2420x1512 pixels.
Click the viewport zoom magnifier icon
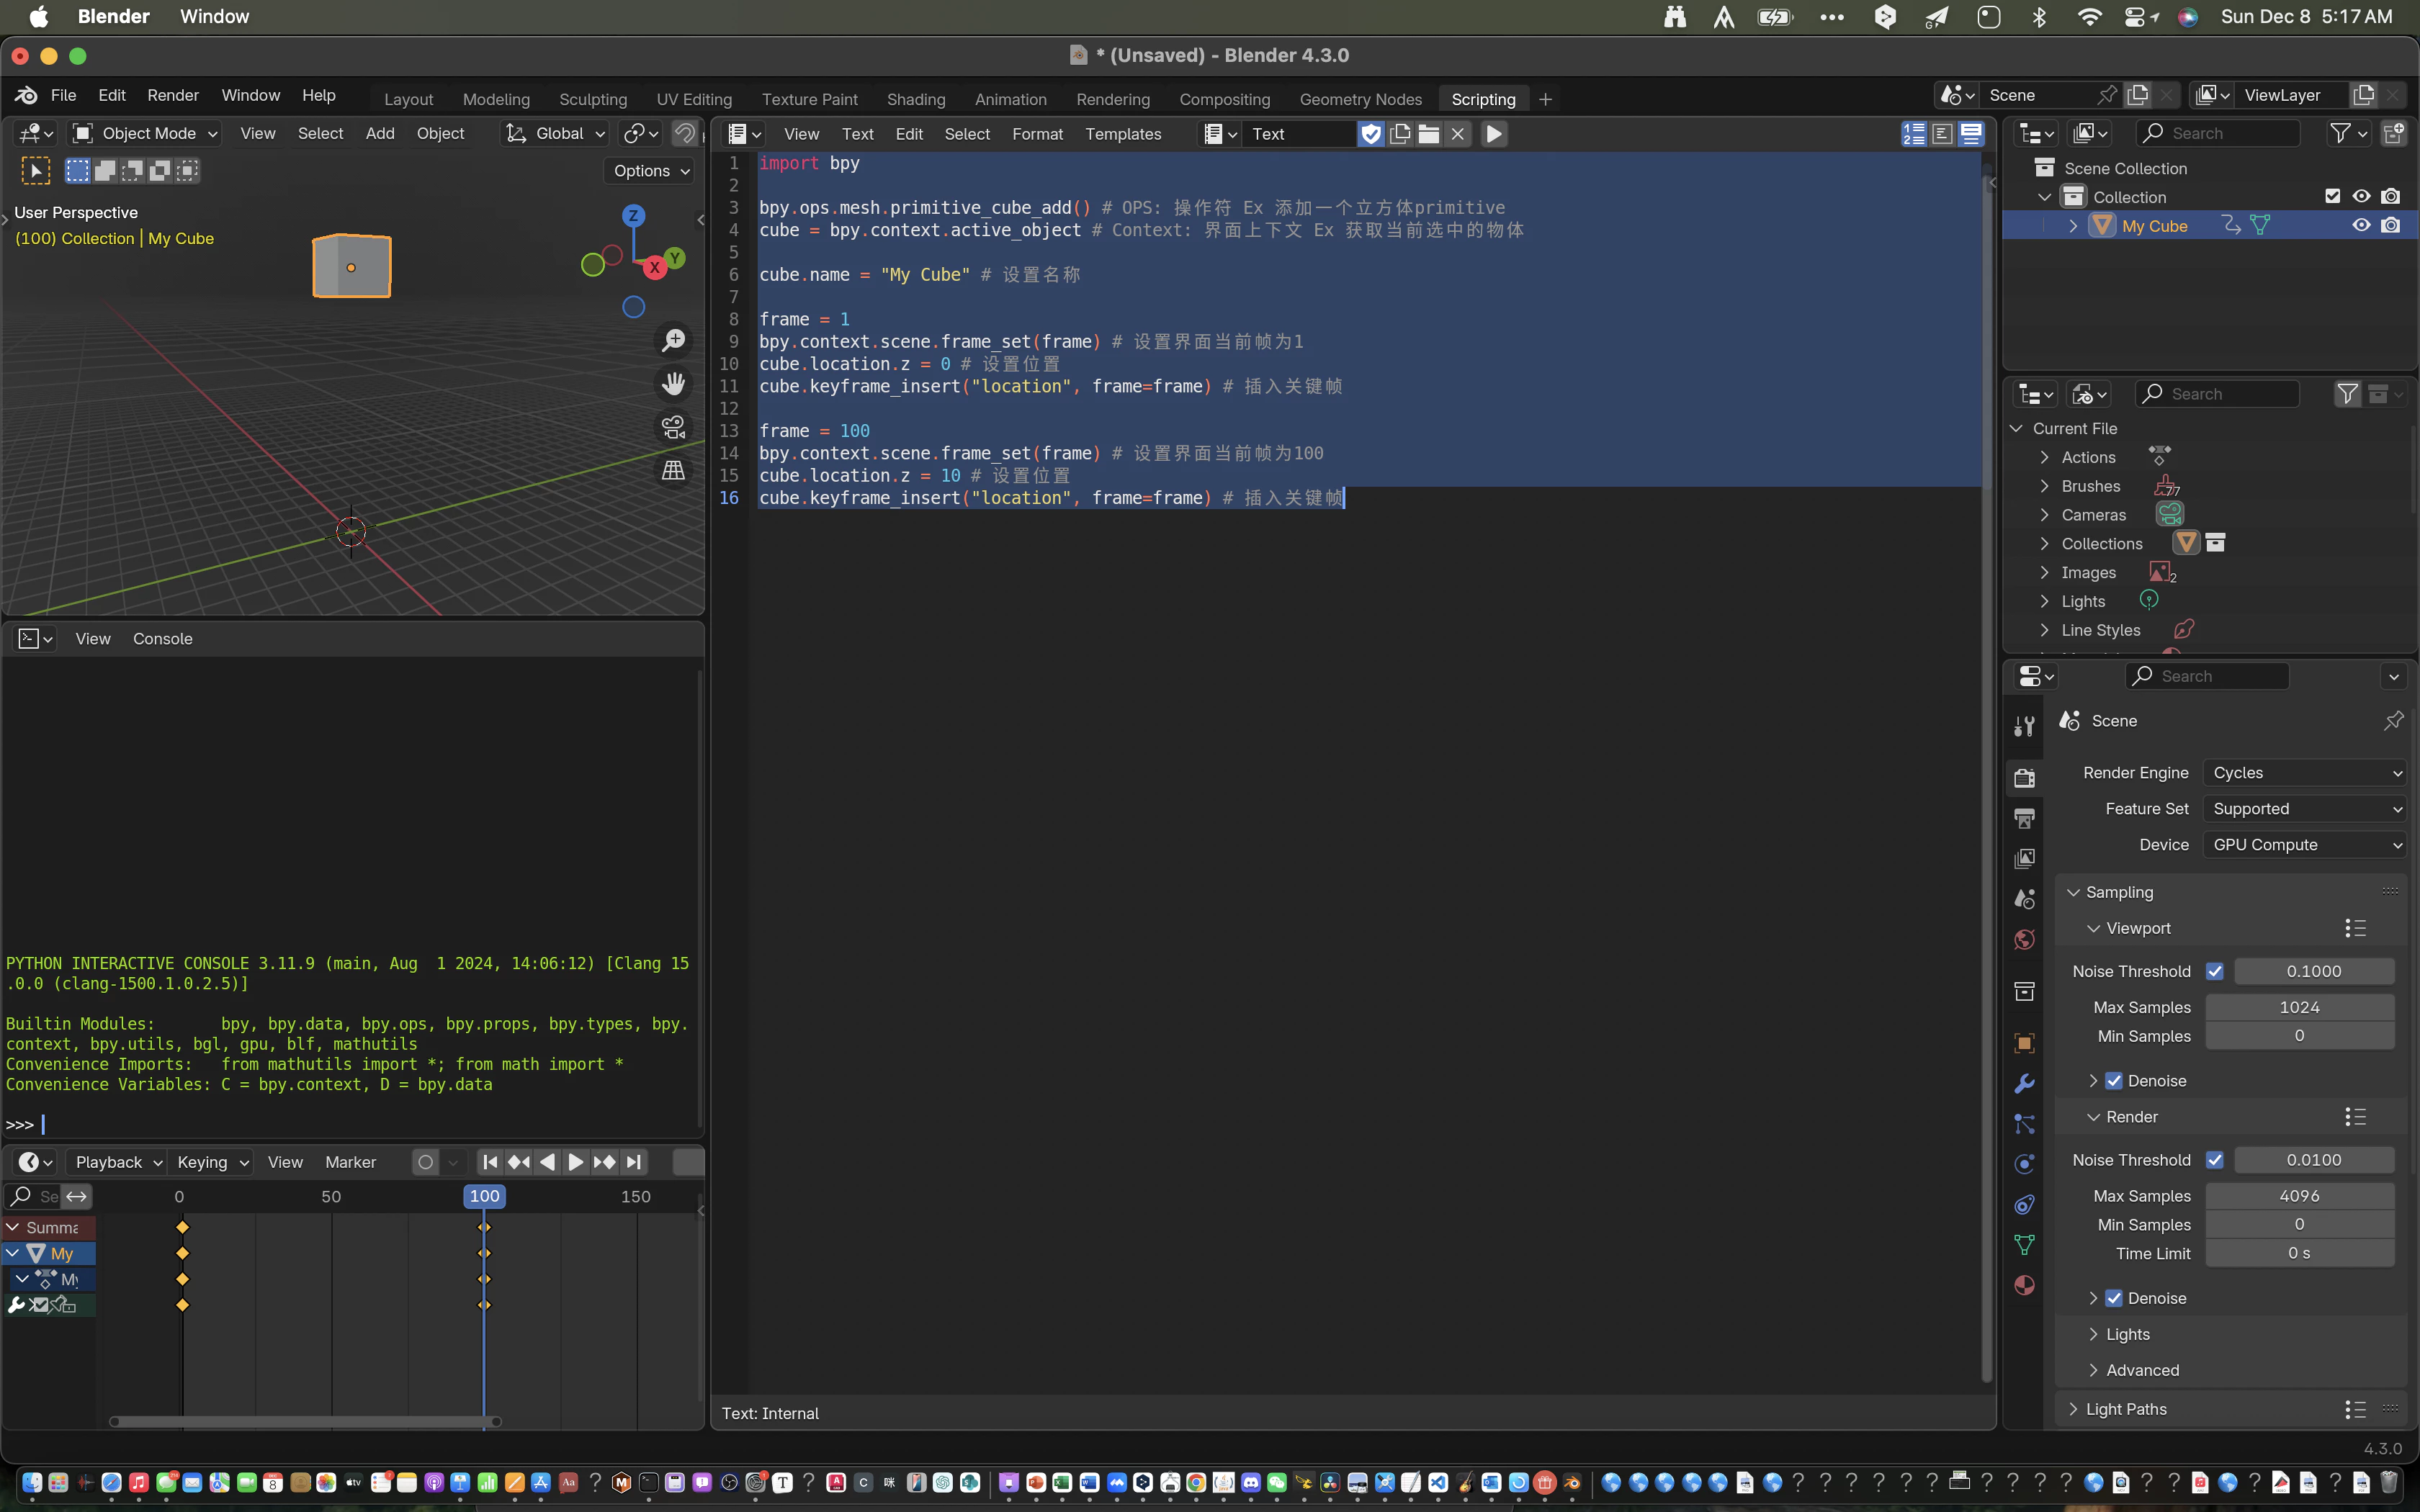674,340
